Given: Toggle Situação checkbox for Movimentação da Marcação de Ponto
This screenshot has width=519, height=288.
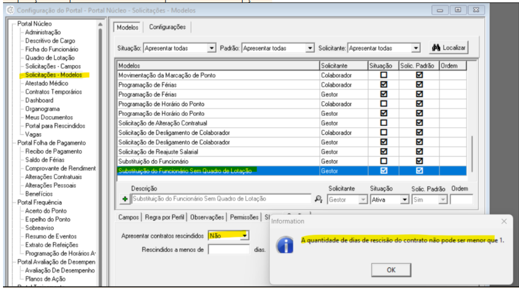Looking at the screenshot, I should [x=384, y=75].
